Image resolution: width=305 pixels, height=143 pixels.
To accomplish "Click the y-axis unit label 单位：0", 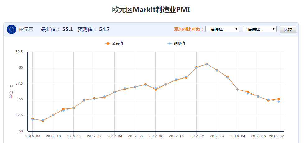I will click(x=11, y=91).
